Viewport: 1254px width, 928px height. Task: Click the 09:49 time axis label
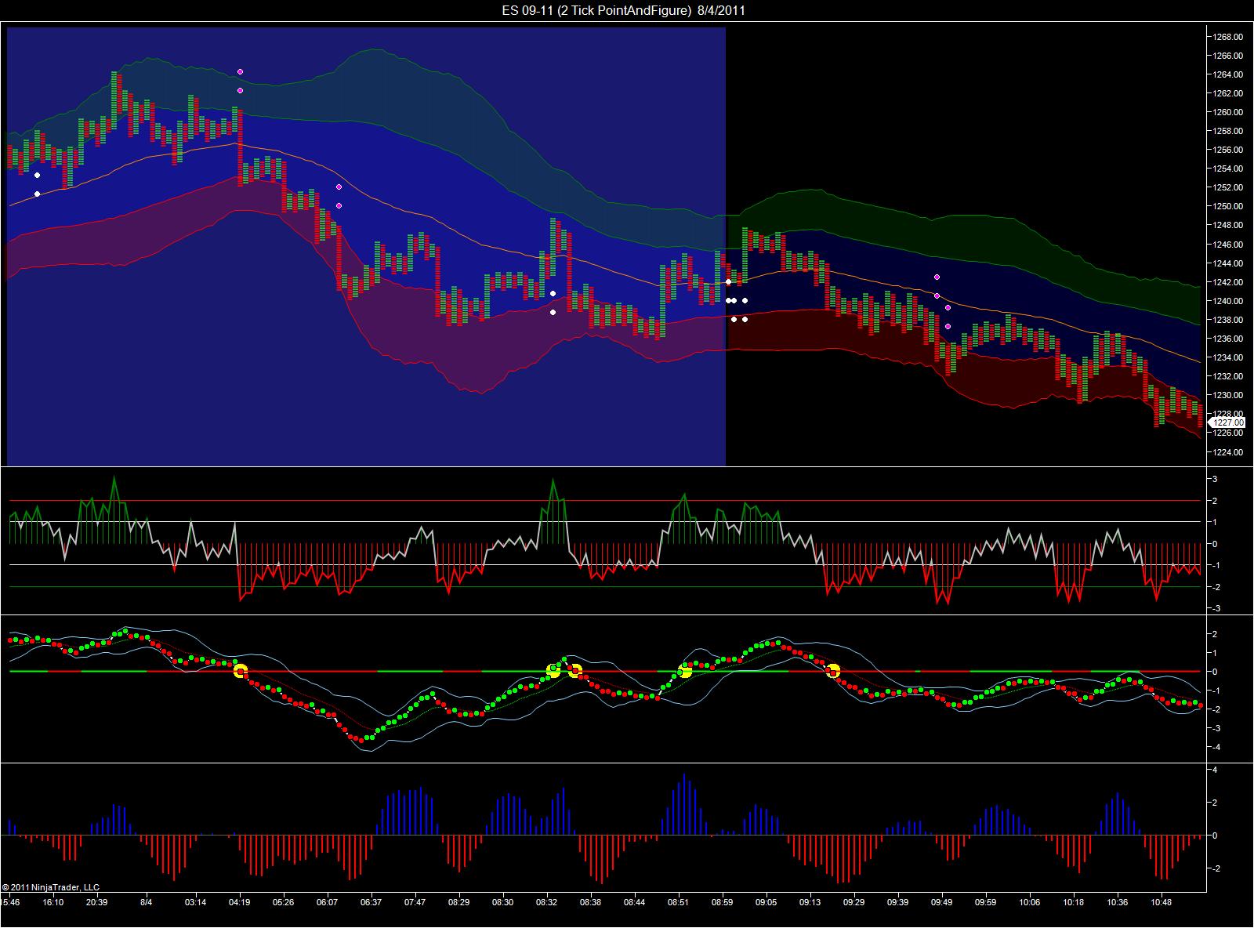pos(942,902)
